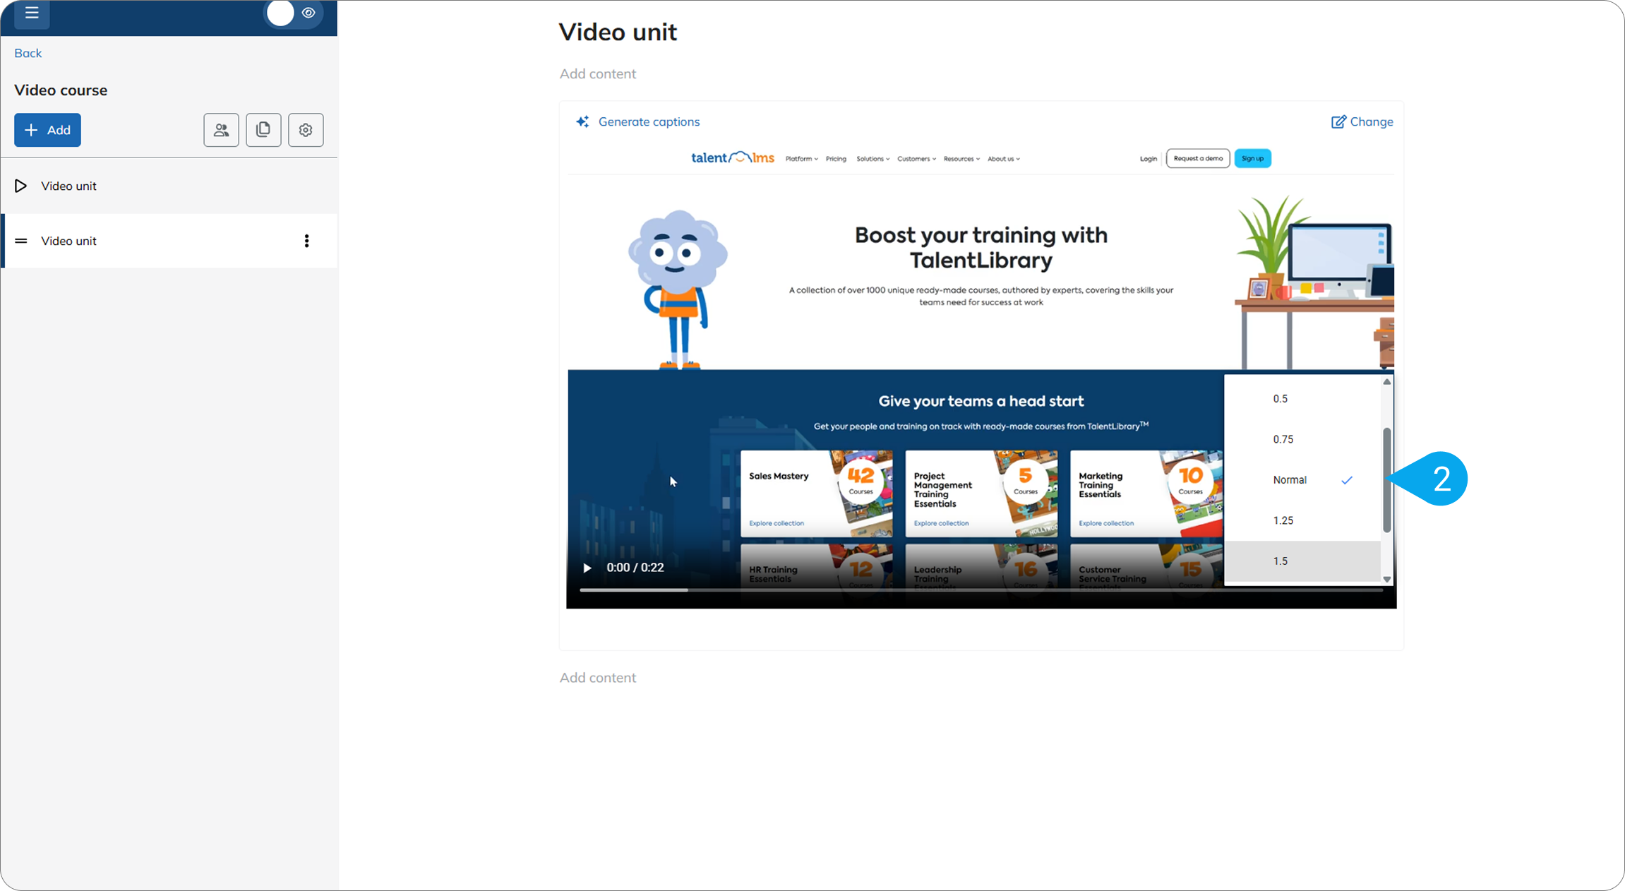This screenshot has width=1625, height=891.
Task: Click Pricing in the video navbar
Action: click(836, 159)
